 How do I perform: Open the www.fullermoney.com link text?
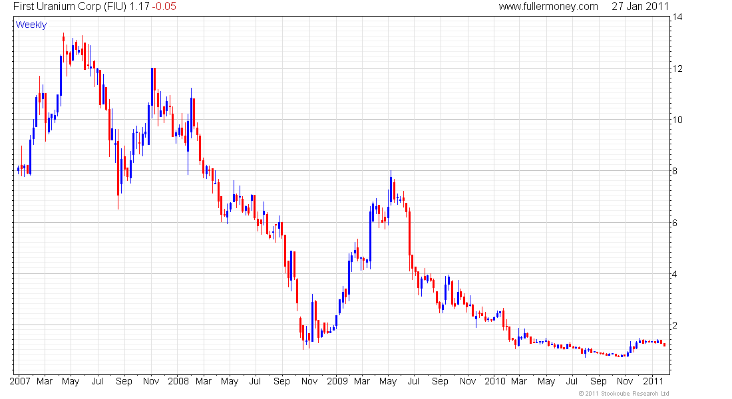[548, 7]
